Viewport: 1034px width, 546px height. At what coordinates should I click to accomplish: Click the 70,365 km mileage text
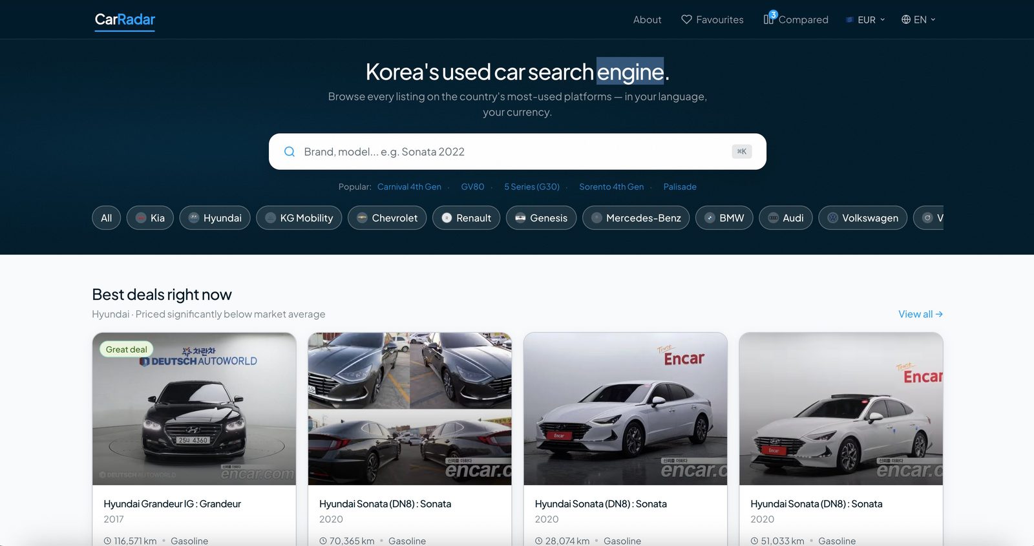(352, 541)
